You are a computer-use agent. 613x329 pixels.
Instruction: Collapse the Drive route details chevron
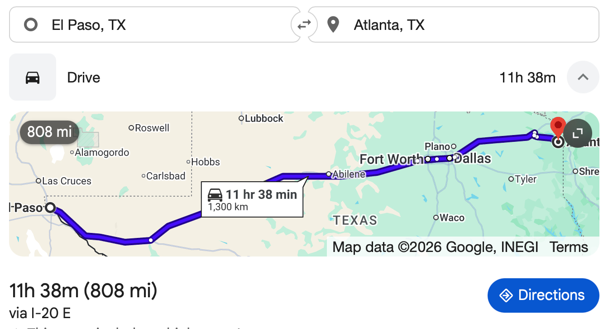[x=583, y=77]
